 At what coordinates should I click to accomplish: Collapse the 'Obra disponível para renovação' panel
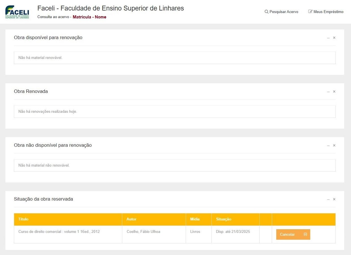tap(328, 38)
